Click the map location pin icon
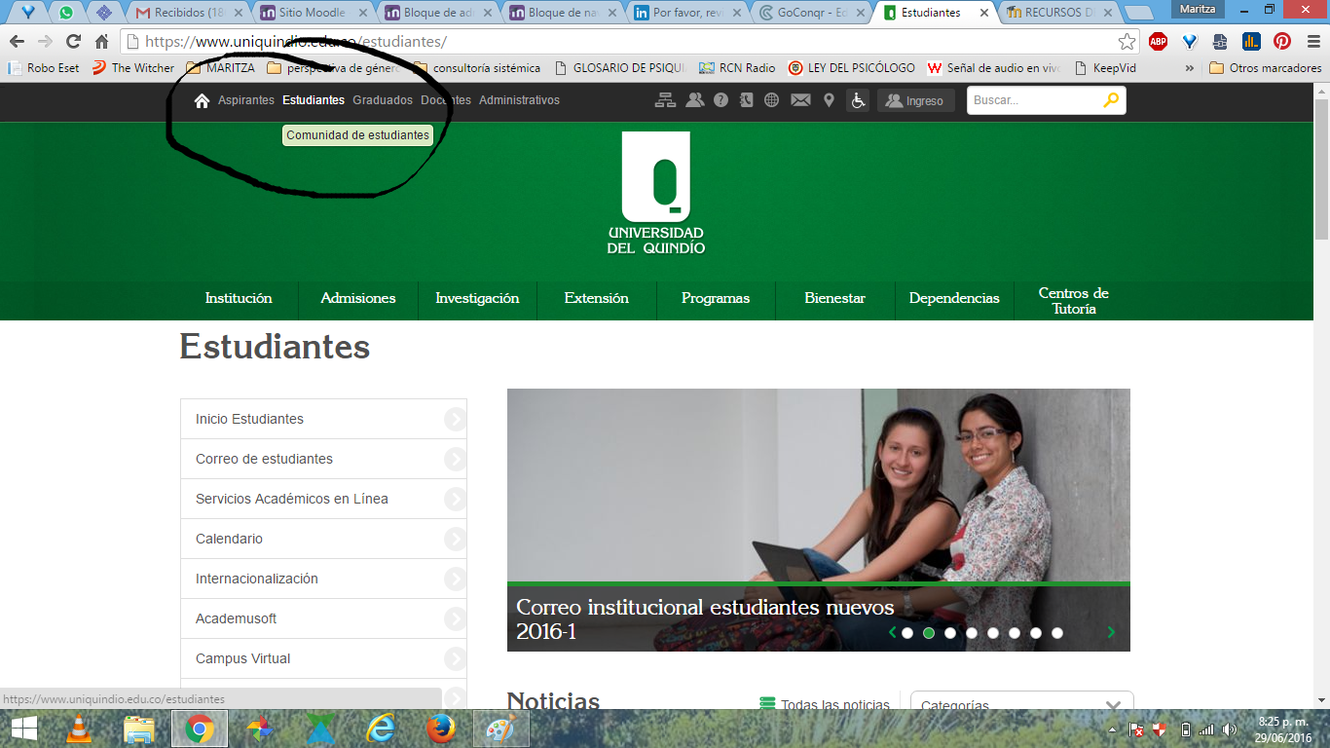The height and width of the screenshot is (748, 1330). (x=829, y=100)
